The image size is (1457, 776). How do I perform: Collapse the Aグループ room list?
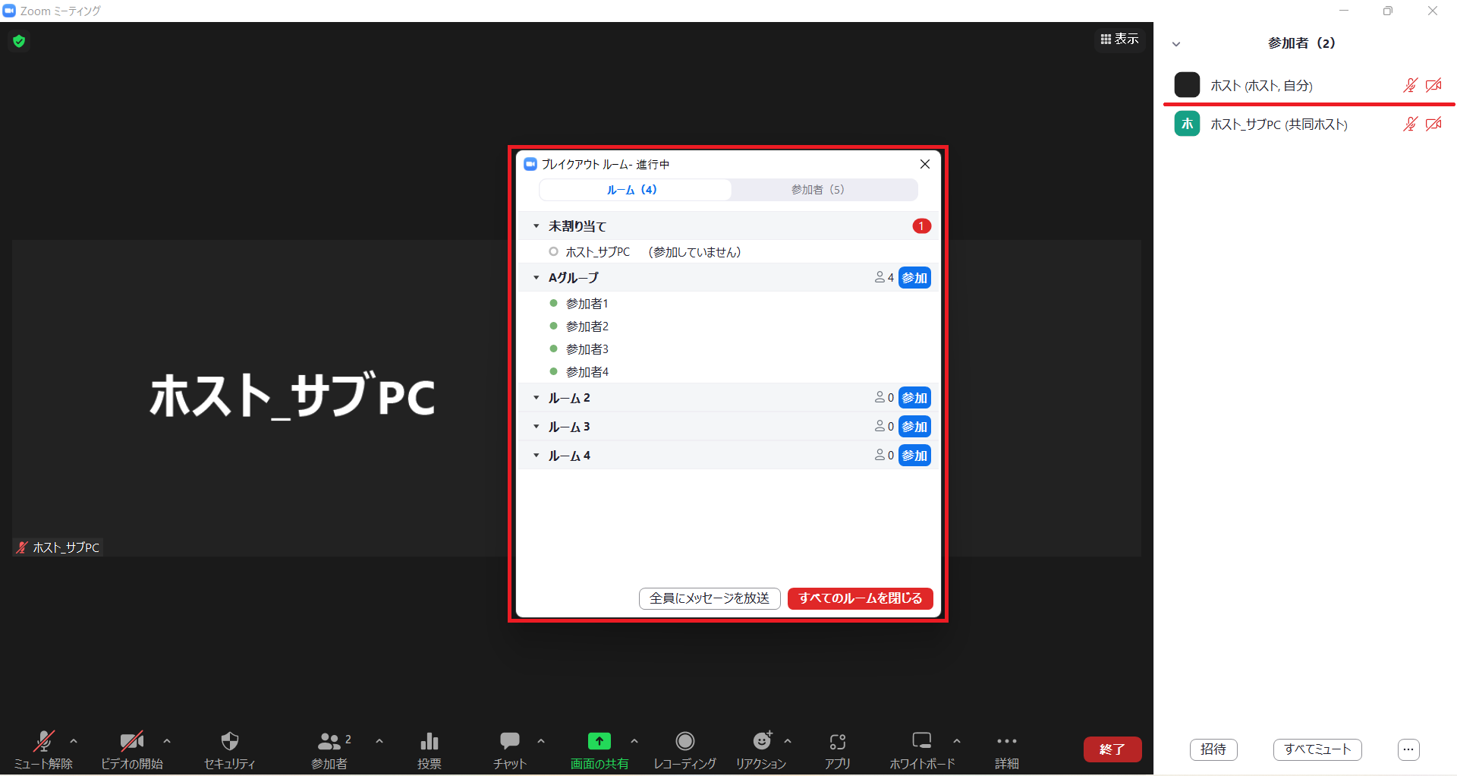pos(537,278)
